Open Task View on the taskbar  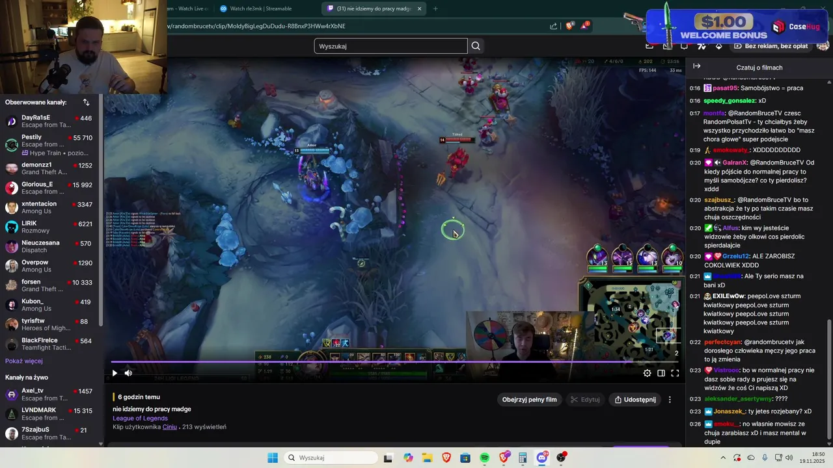tap(389, 458)
